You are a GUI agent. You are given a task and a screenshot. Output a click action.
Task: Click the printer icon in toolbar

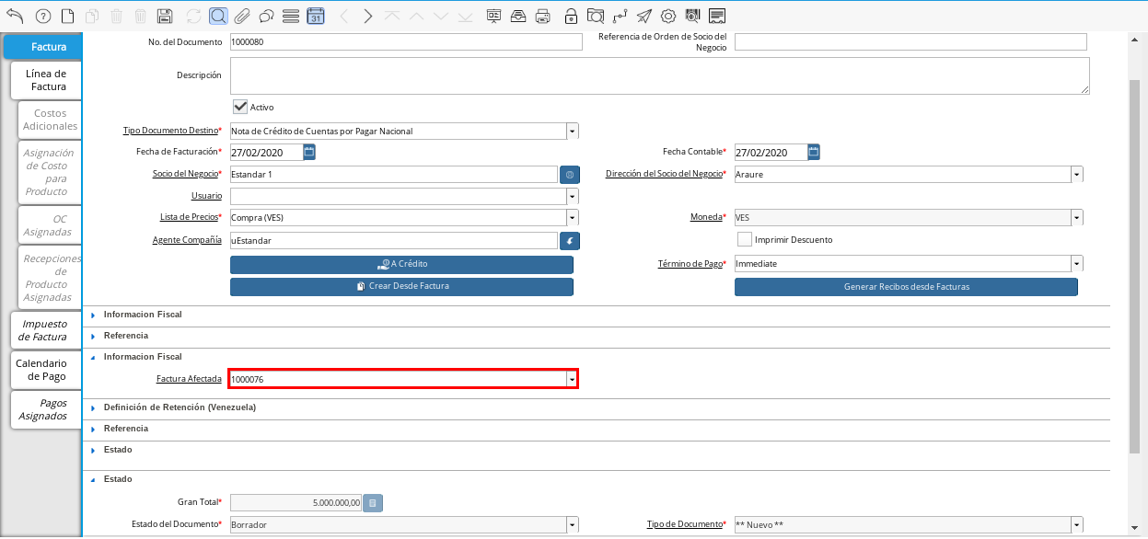pyautogui.click(x=543, y=16)
